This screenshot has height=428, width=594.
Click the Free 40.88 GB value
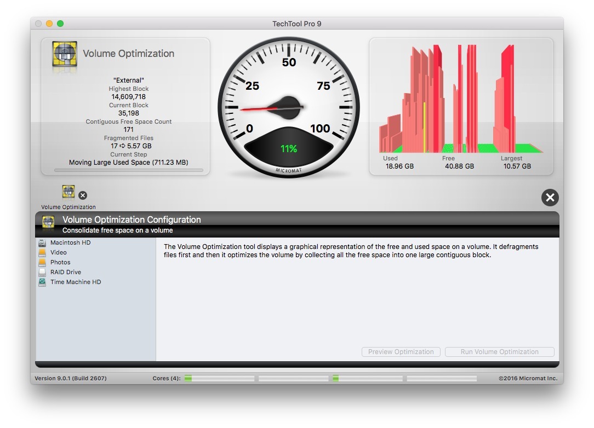459,166
